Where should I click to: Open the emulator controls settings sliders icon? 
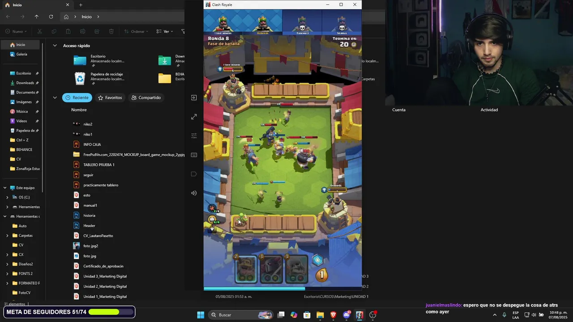click(x=194, y=136)
